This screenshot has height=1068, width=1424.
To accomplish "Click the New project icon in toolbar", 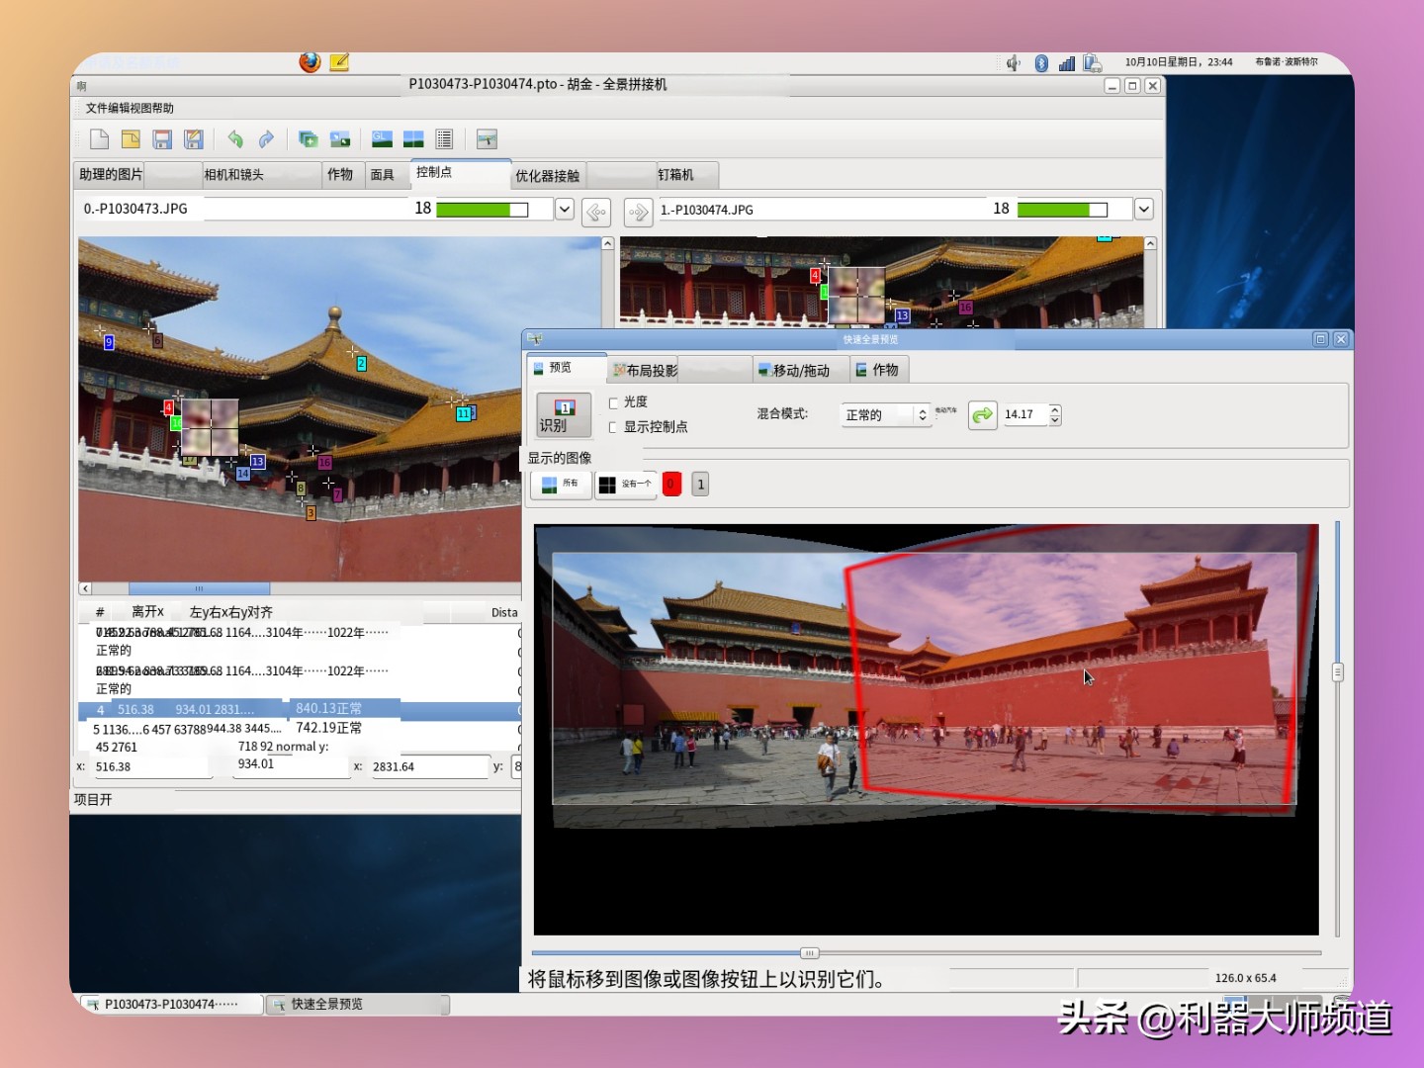I will (99, 139).
